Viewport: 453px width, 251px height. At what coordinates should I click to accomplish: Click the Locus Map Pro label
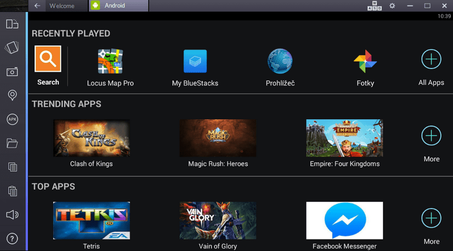click(x=110, y=83)
